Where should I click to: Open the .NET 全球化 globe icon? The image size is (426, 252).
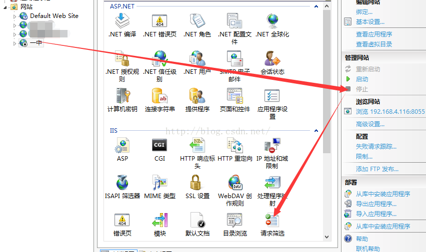click(x=272, y=21)
